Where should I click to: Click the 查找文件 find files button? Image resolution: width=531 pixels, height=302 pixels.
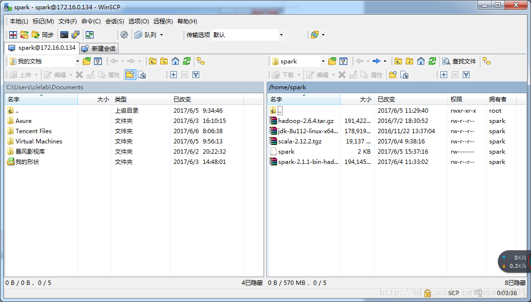[459, 61]
